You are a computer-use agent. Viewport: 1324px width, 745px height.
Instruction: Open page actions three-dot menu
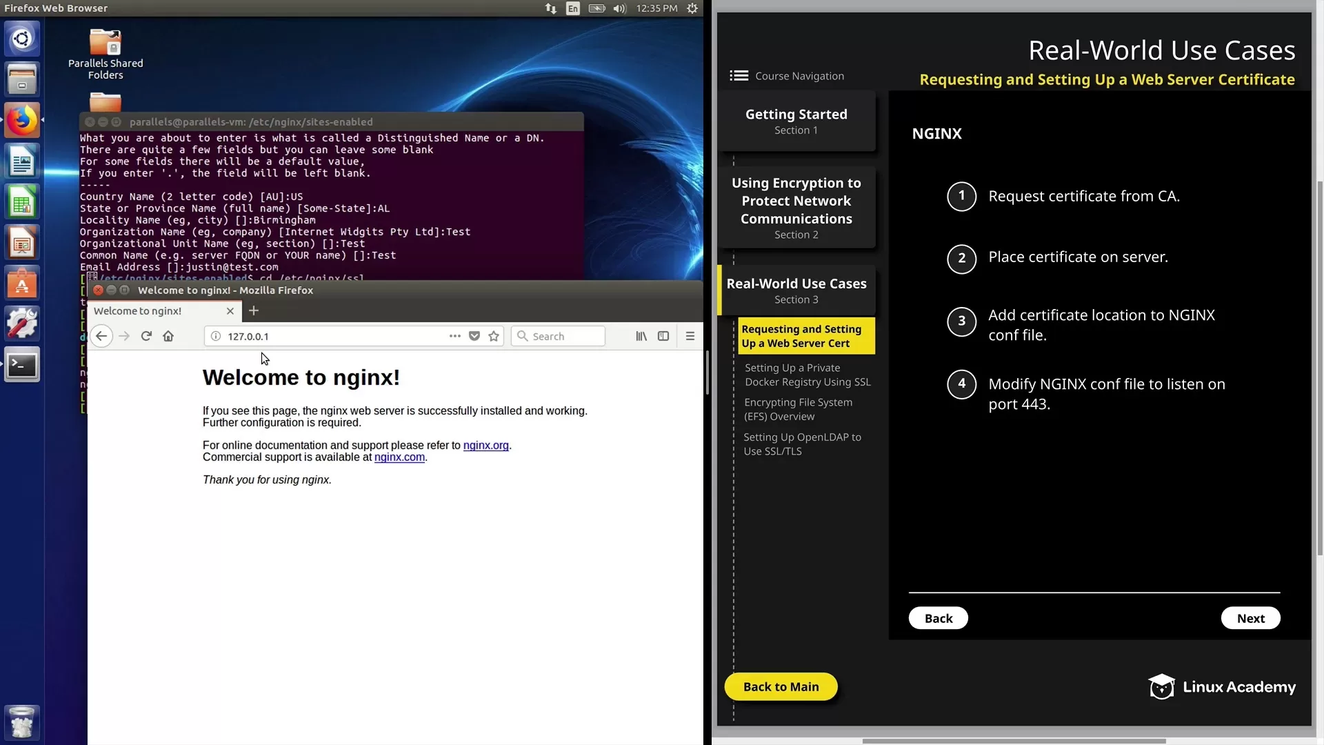click(x=454, y=336)
